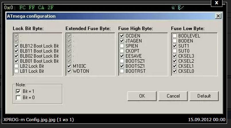
Task: Click the 'XPROG-m Config.jpg.jpg' caption
Action: click(x=29, y=120)
